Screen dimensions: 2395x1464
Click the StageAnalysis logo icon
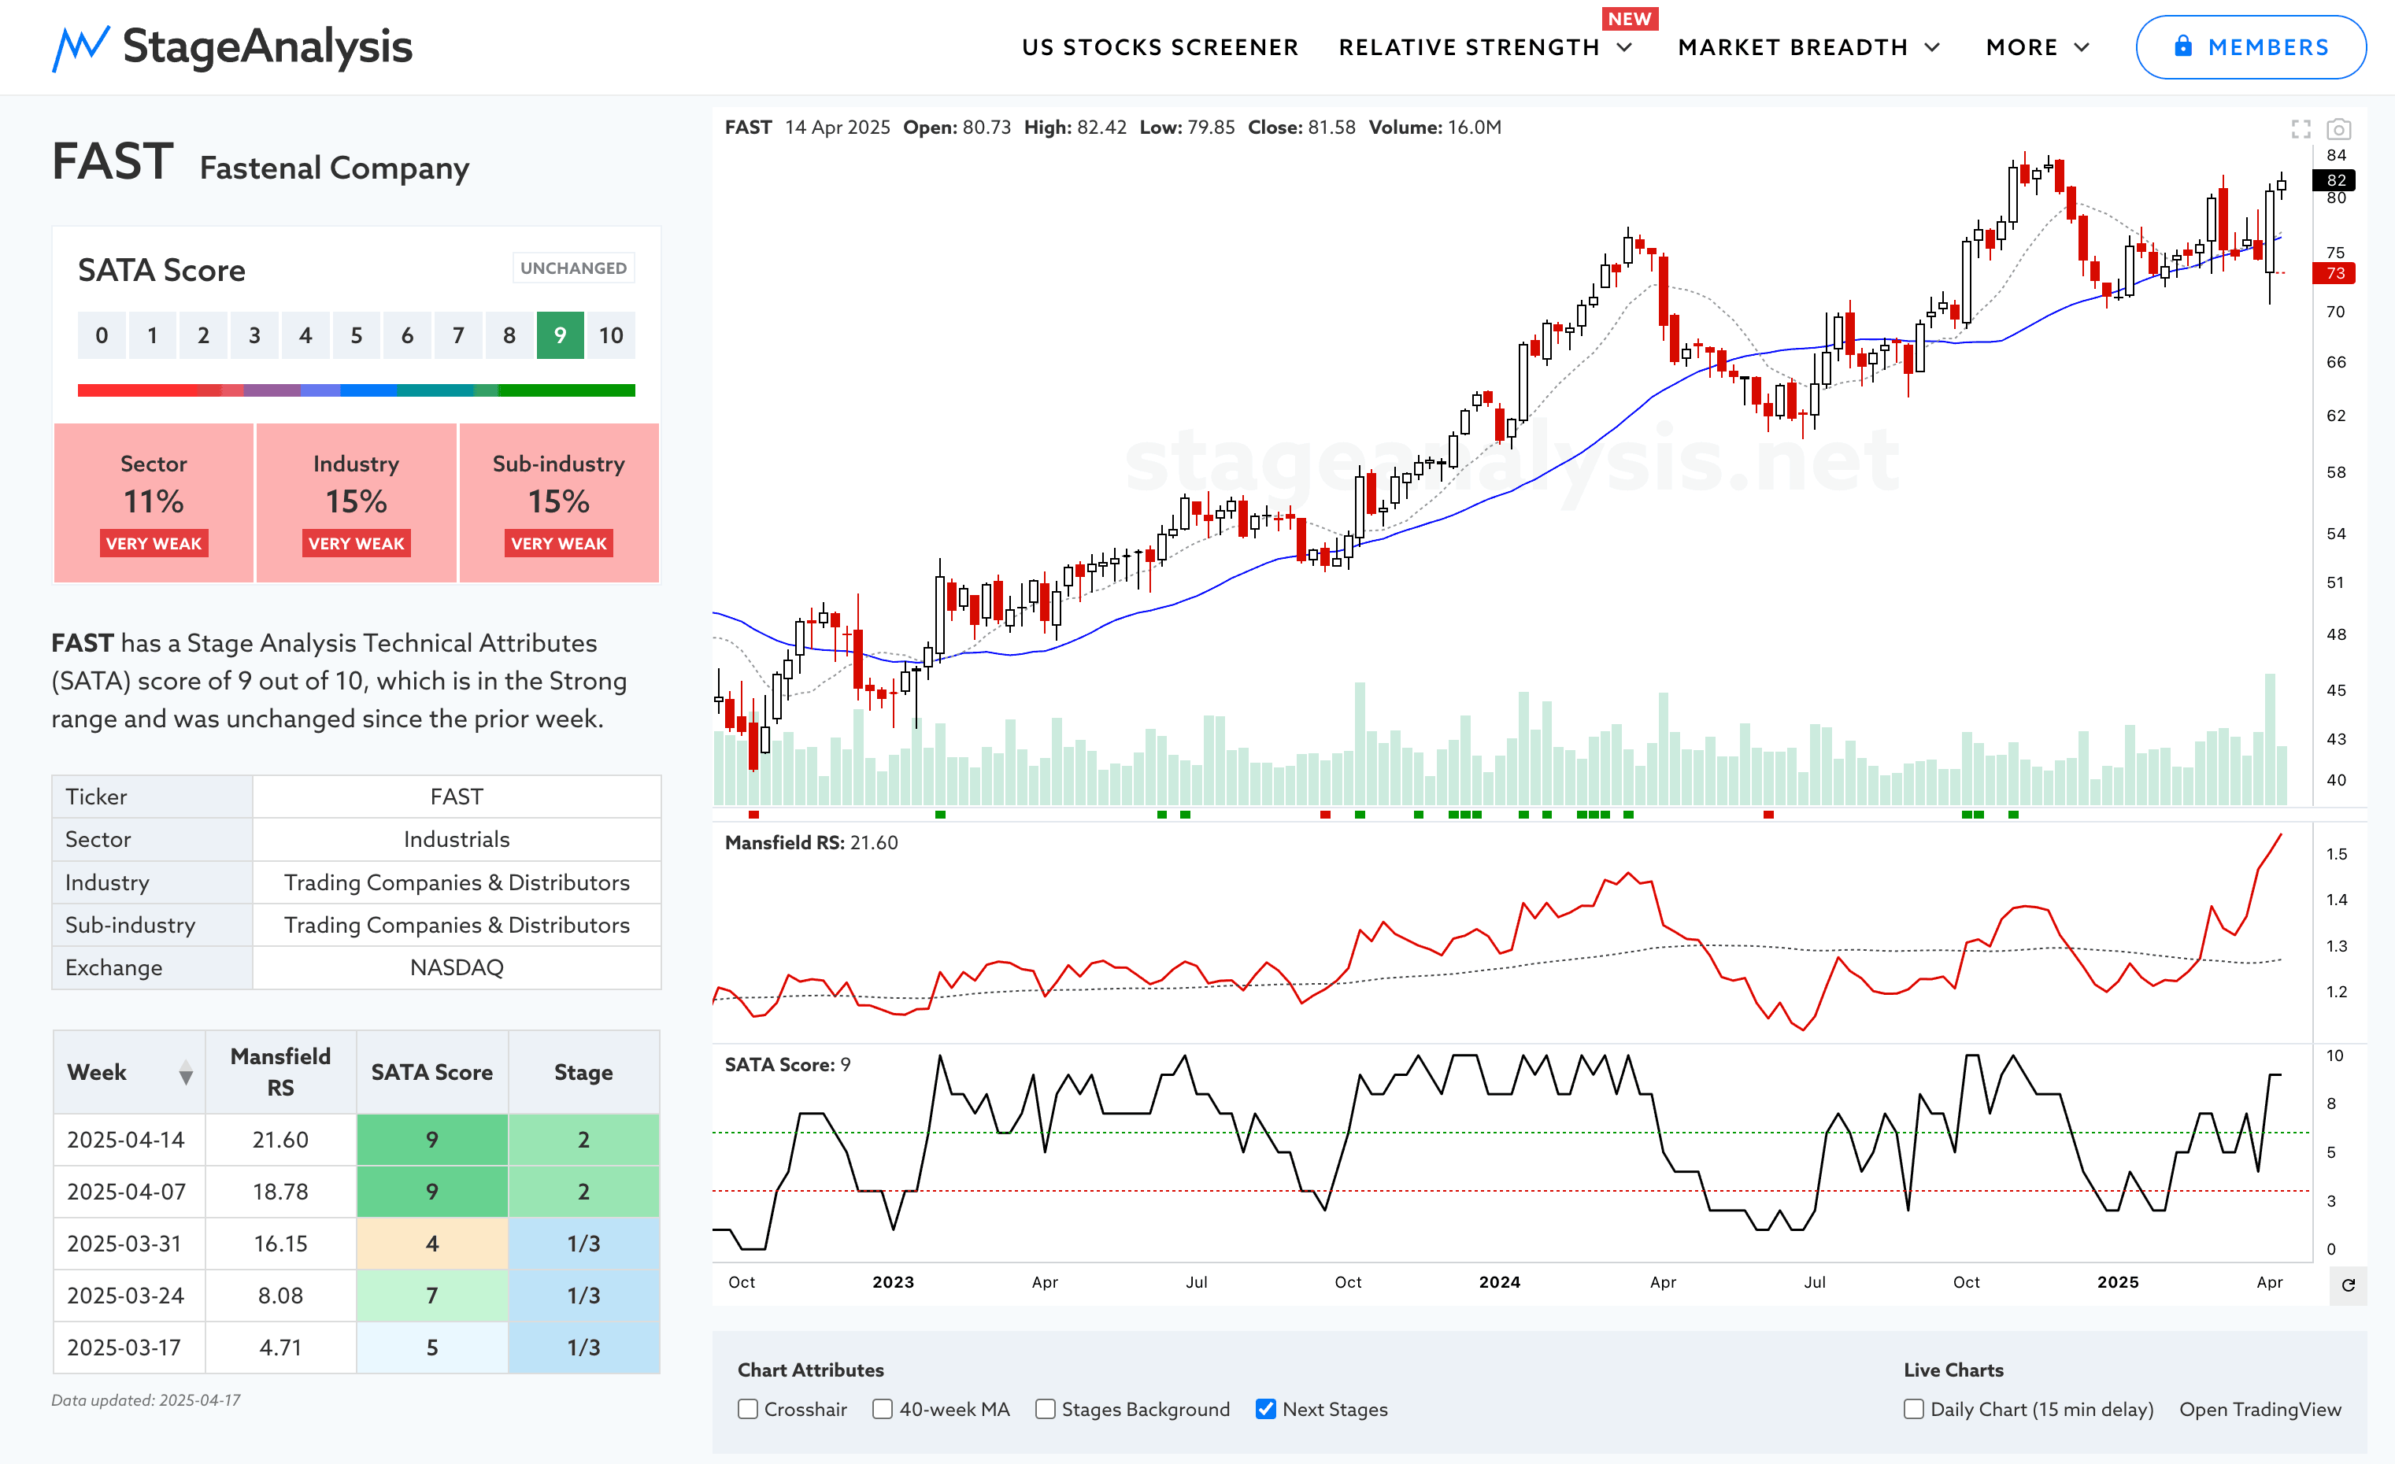click(x=80, y=47)
